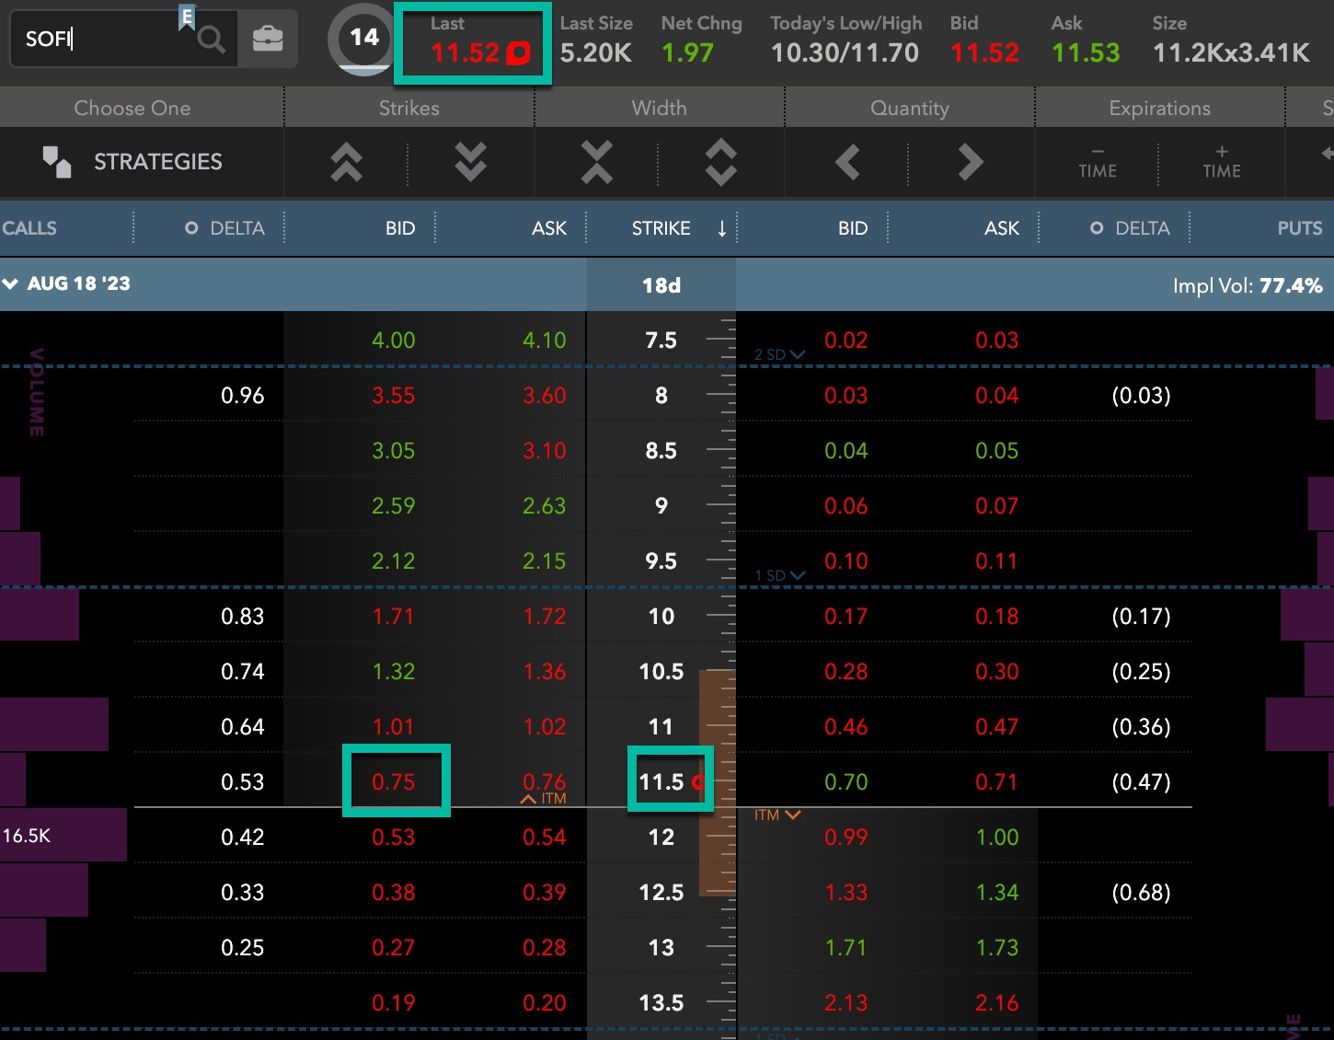Click the search magnifier icon
The width and height of the screenshot is (1334, 1040).
coord(211,39)
